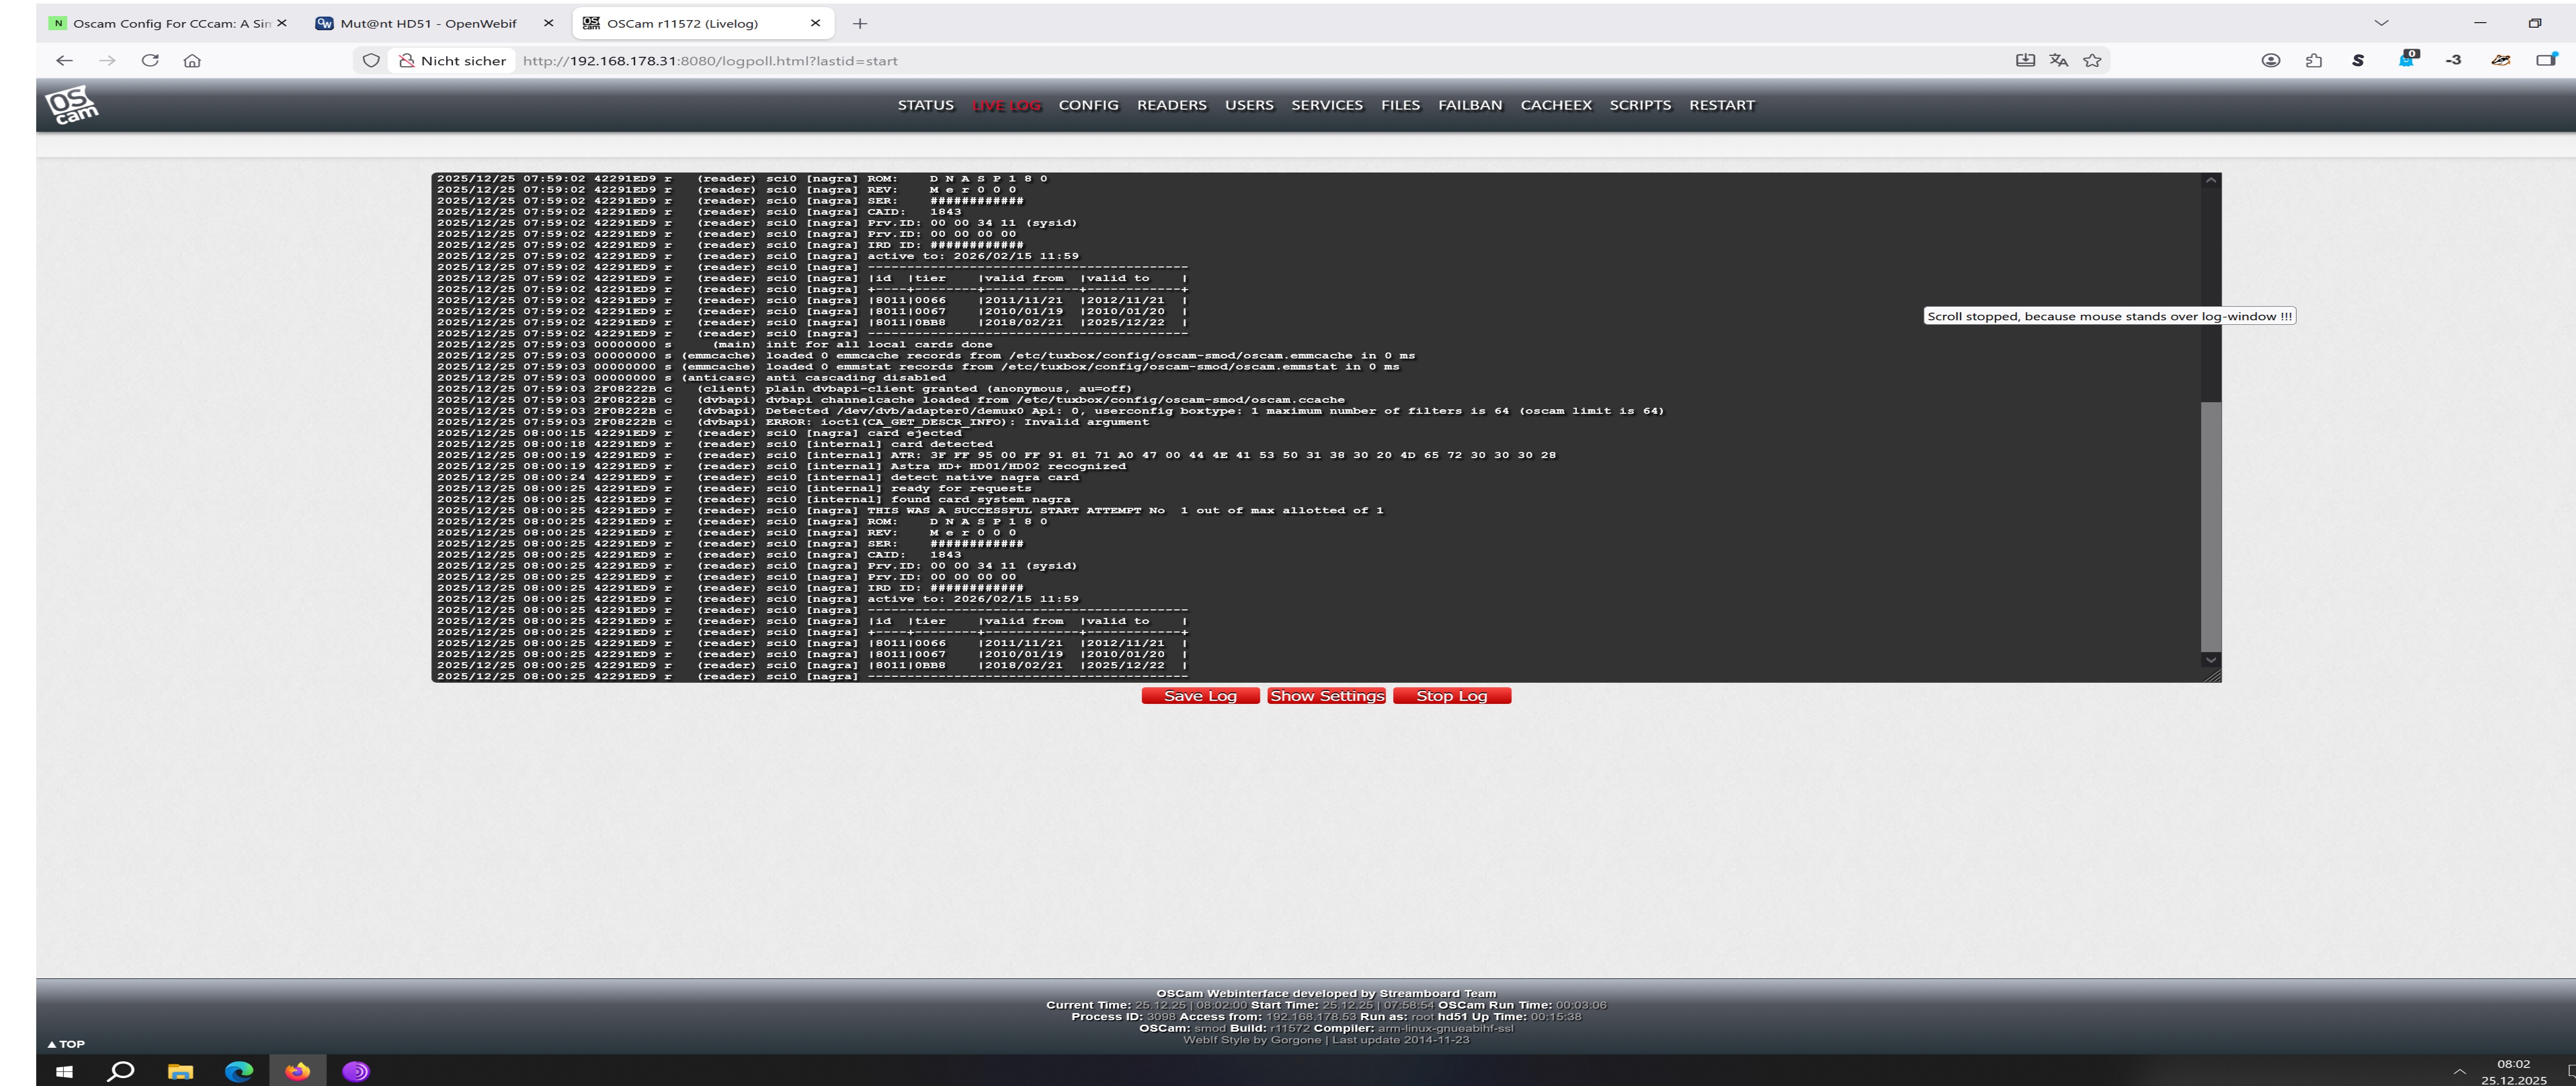Click the TOP link in footer
Image resolution: width=2576 pixels, height=1086 pixels.
[66, 1044]
